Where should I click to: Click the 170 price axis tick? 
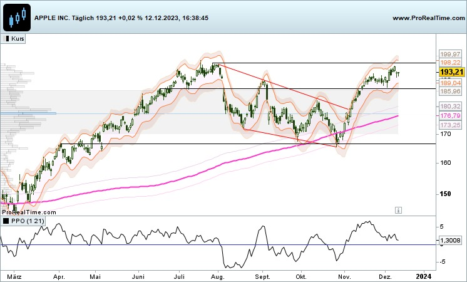coord(445,134)
